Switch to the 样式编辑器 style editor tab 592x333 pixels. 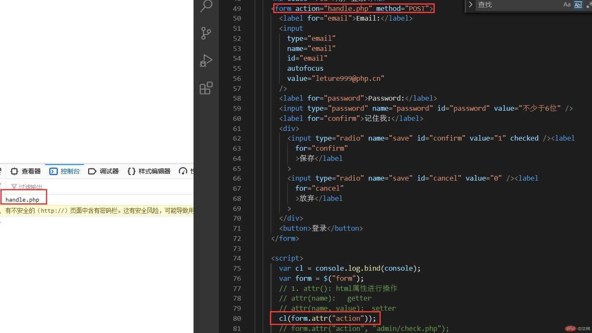pyautogui.click(x=149, y=171)
